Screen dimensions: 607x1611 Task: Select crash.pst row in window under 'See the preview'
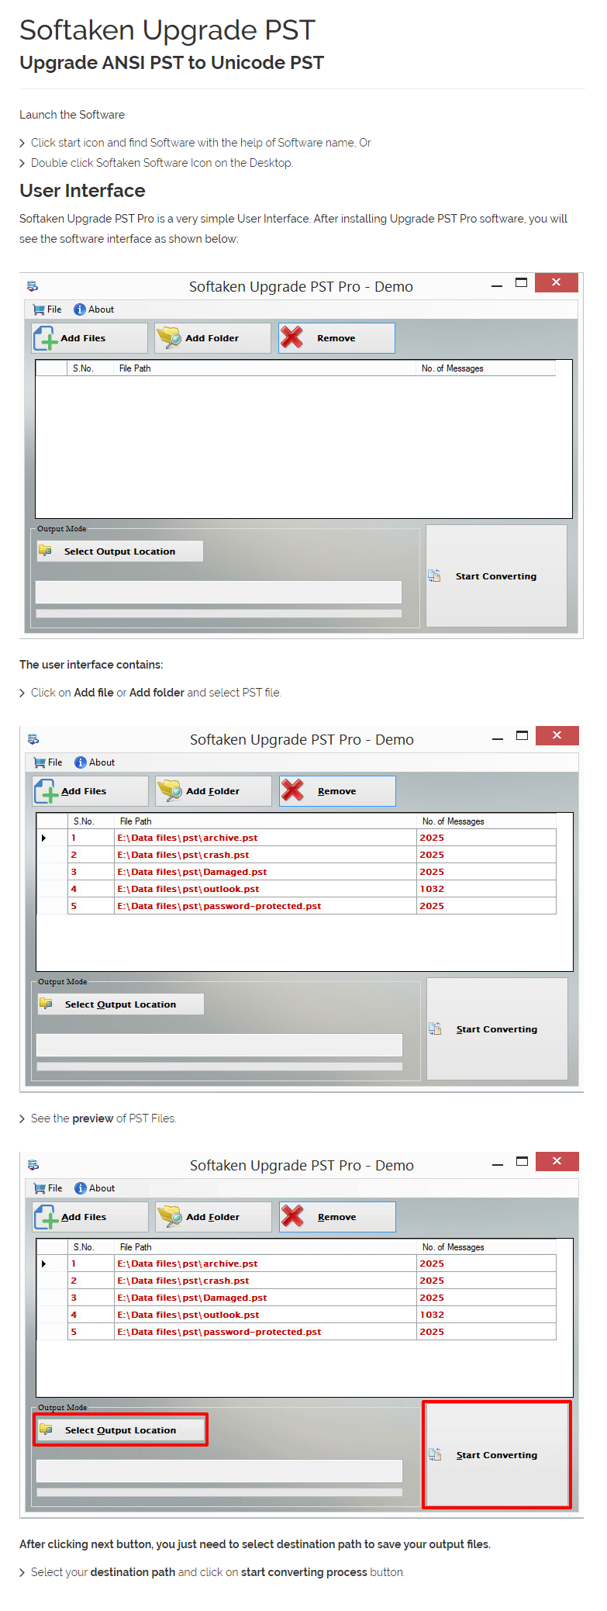tap(297, 1281)
